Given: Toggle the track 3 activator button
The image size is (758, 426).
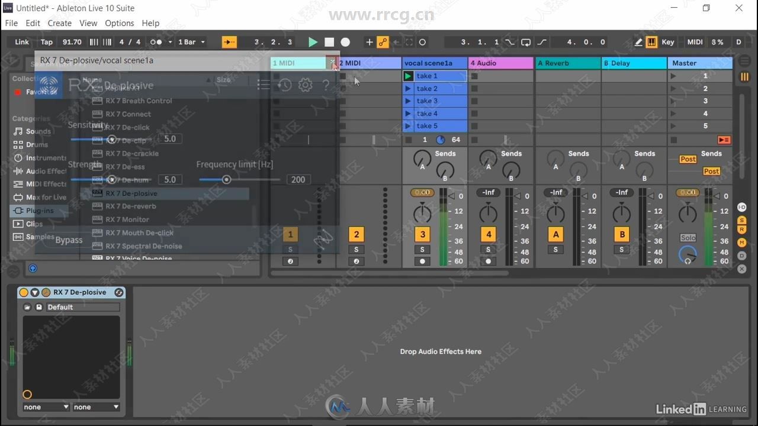Looking at the screenshot, I should (422, 234).
